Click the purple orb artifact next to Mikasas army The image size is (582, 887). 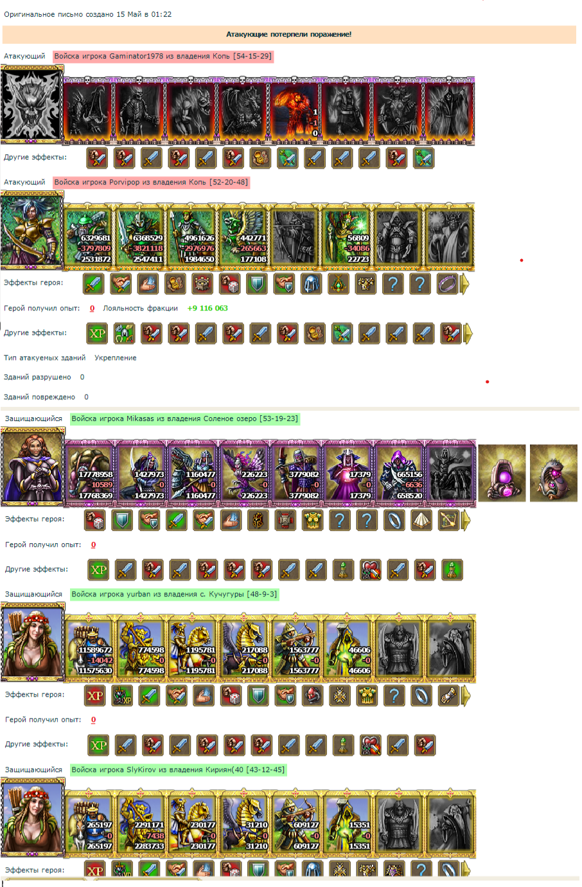point(502,473)
